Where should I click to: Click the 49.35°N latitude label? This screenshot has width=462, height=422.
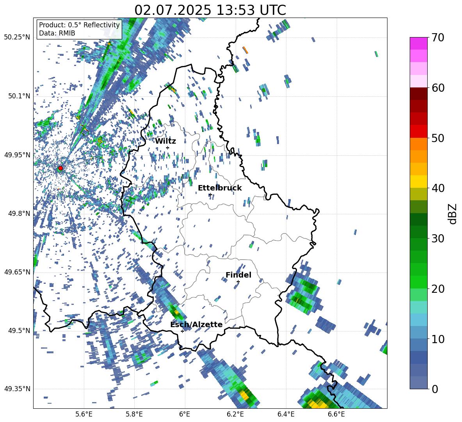(17, 389)
